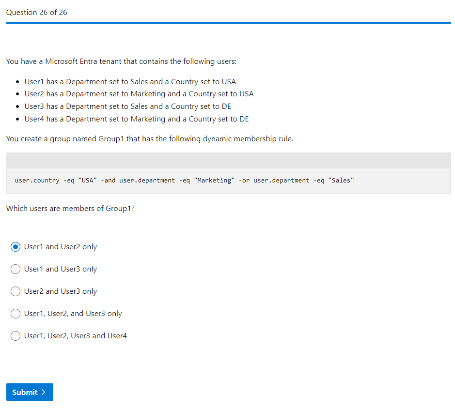455x408 pixels.
Task: Click the "Question 26 of 26" counter
Action: click(x=37, y=13)
